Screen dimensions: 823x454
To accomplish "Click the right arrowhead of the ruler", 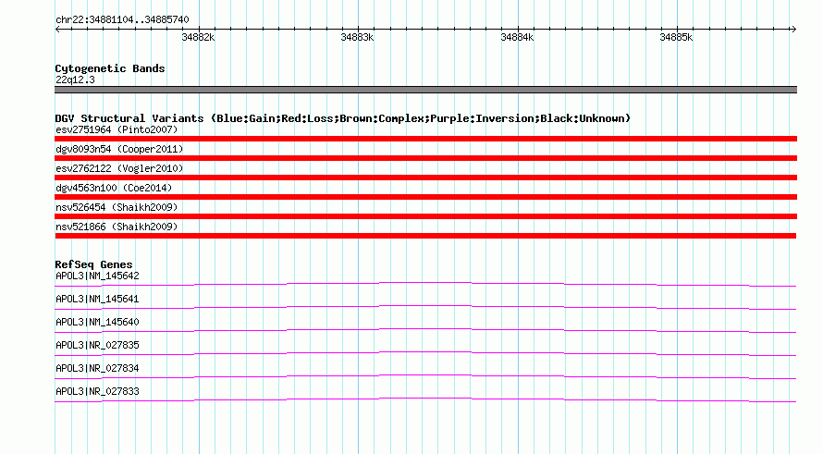I will 794,29.
